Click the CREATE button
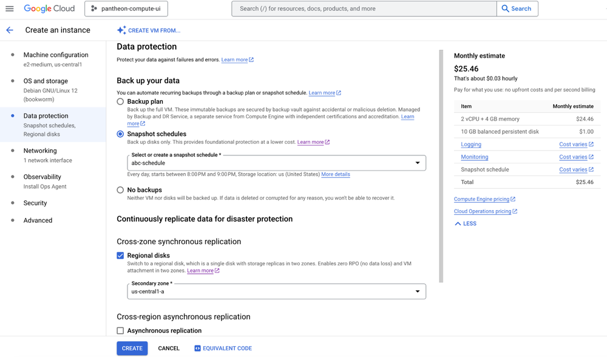 132,348
